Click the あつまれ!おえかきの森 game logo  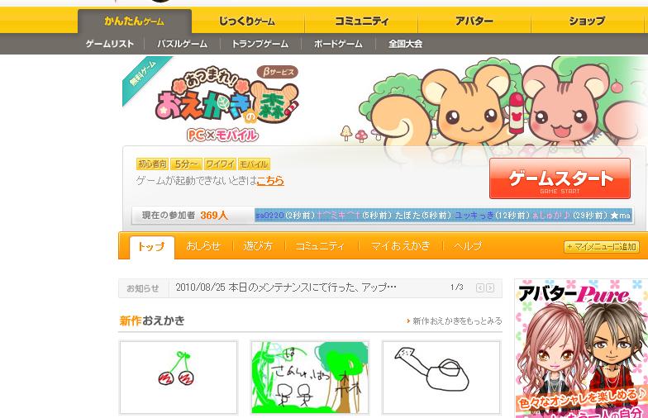point(226,103)
